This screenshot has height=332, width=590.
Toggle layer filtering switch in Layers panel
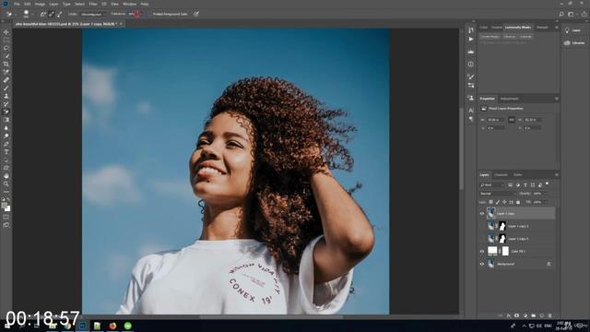[x=547, y=184]
